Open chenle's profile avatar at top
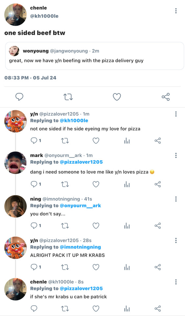Image resolution: width=185 pixels, height=316 pixels. coord(15,15)
